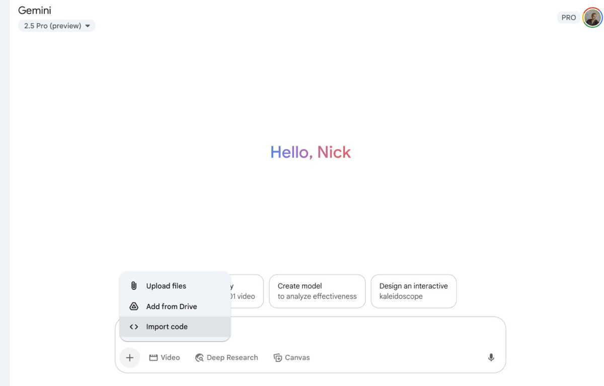The image size is (604, 386).
Task: Click the Canvas icon in prompt bar
Action: click(x=277, y=358)
